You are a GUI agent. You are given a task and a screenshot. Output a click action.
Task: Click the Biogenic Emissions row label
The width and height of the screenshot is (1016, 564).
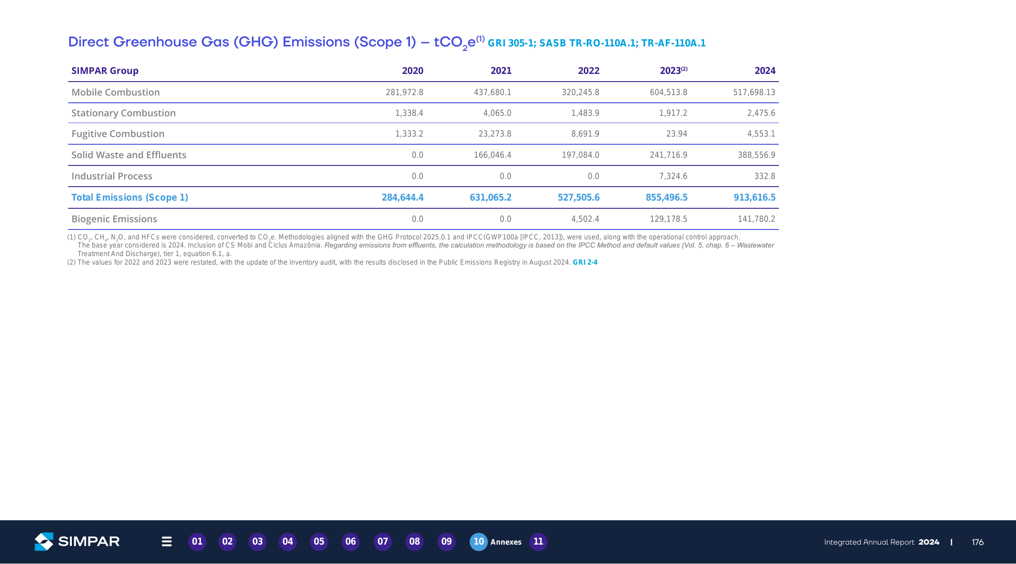point(114,219)
